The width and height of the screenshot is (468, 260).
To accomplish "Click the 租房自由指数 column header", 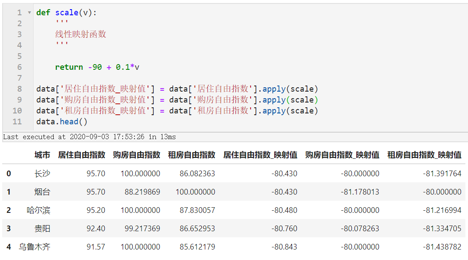I will 191,155.
